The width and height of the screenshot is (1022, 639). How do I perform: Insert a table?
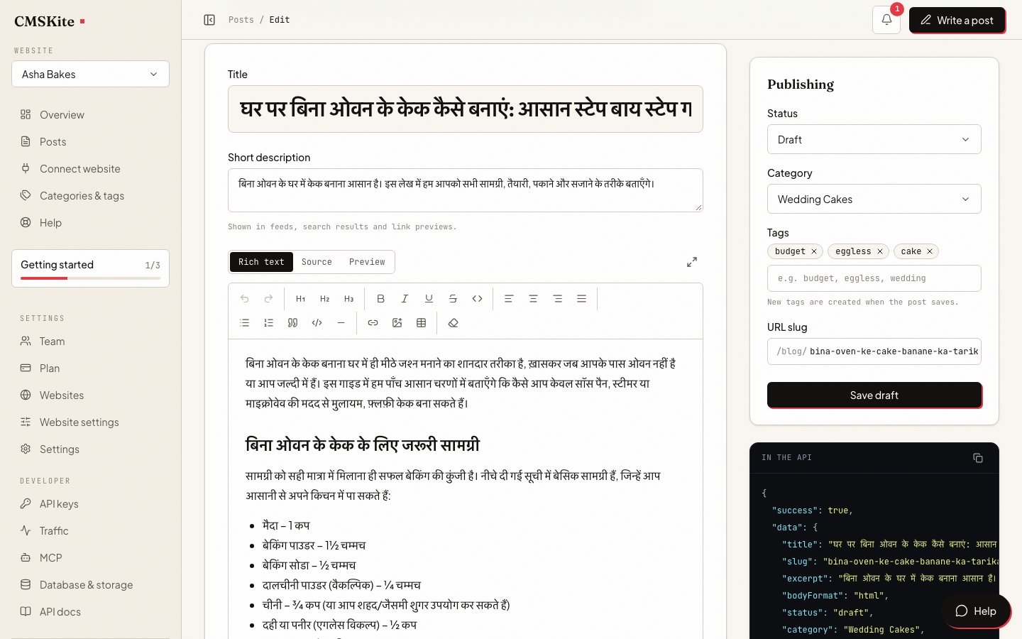(422, 323)
